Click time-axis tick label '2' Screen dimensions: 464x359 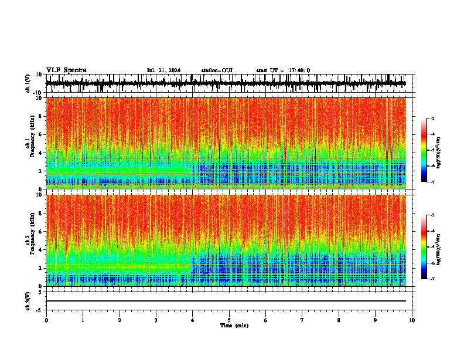tap(120, 320)
